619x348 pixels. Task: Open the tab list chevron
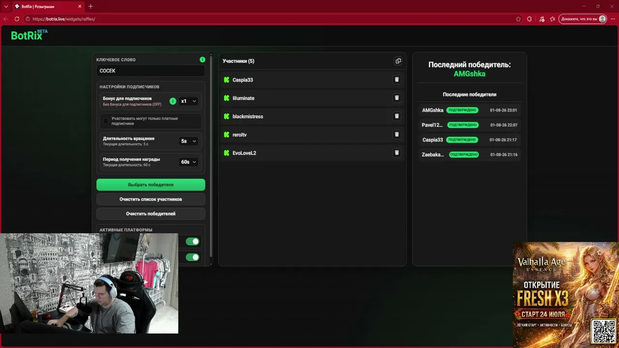(x=6, y=6)
